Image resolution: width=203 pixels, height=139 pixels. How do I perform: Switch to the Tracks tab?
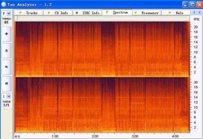point(28,13)
